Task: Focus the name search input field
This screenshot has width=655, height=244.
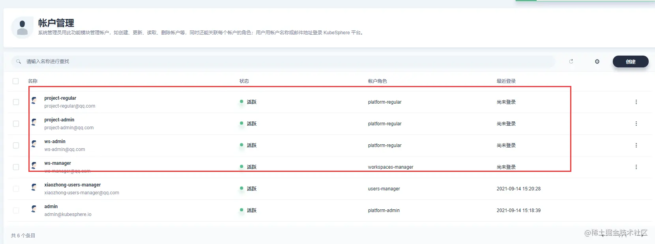Action: point(283,61)
